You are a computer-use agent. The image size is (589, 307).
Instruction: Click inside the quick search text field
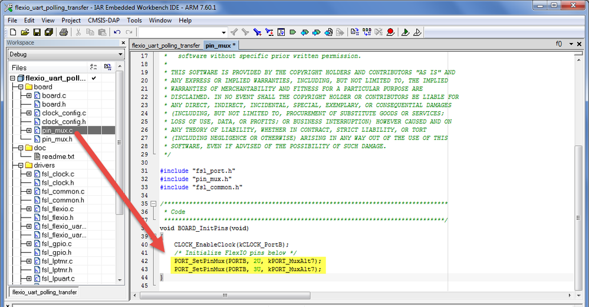pos(180,32)
